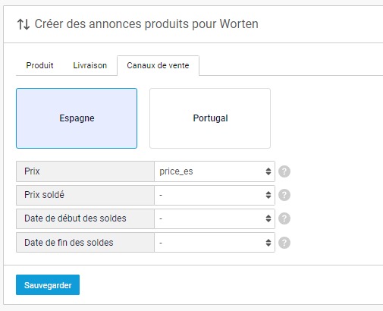Expand the Prix soldé dropdown
This screenshot has height=311, width=383.
215,195
